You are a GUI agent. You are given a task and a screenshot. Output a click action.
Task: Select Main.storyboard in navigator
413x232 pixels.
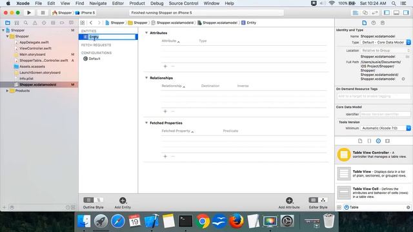click(x=32, y=54)
